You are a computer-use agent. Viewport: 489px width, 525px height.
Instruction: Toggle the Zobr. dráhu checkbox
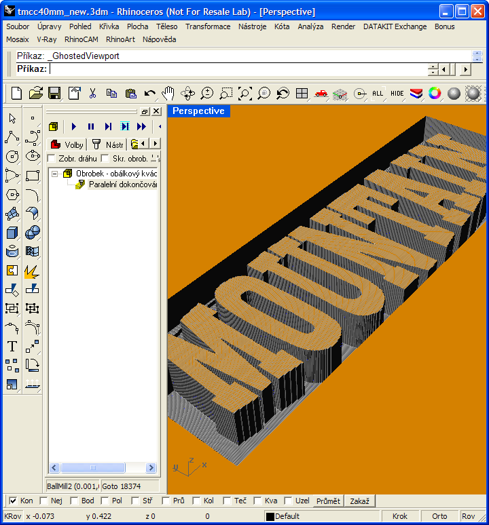coord(52,158)
